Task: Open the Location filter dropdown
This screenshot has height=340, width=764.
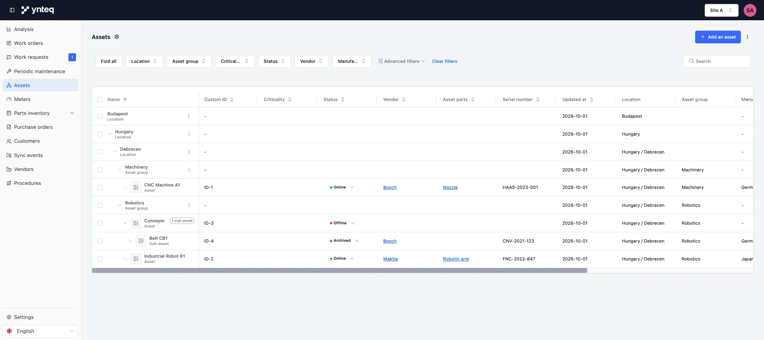Action: pyautogui.click(x=144, y=61)
